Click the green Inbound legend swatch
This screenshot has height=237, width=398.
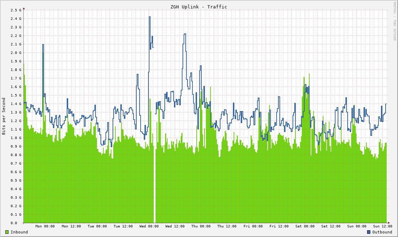click(x=7, y=232)
